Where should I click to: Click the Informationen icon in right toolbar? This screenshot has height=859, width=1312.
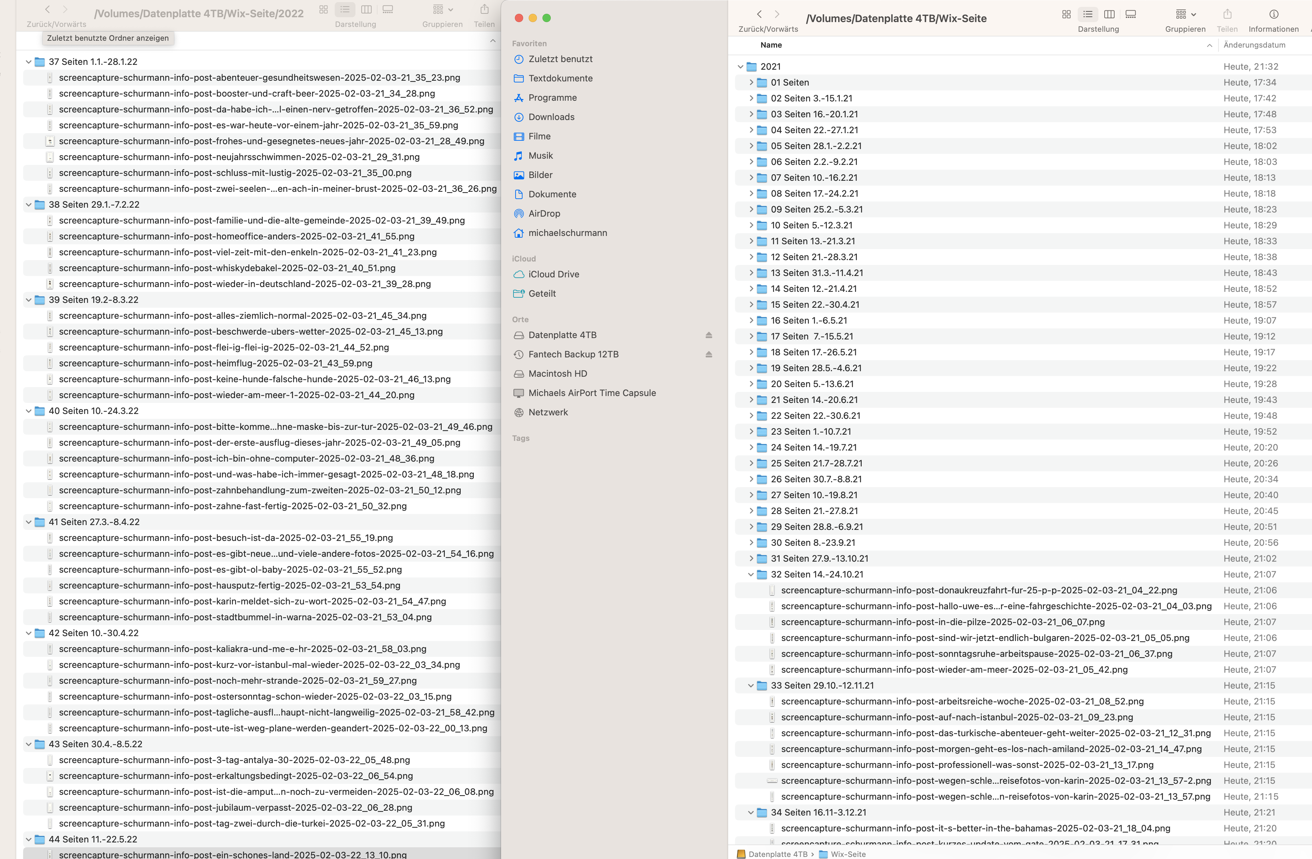[1273, 14]
